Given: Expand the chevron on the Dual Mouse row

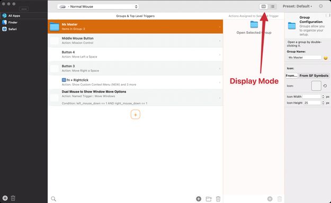Looking at the screenshot, I should coord(220,98).
